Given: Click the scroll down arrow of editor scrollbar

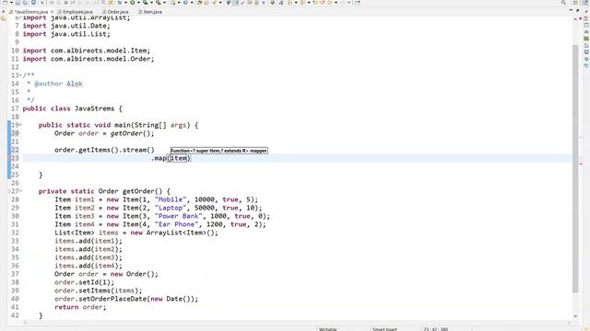Looking at the screenshot, I should (x=575, y=316).
